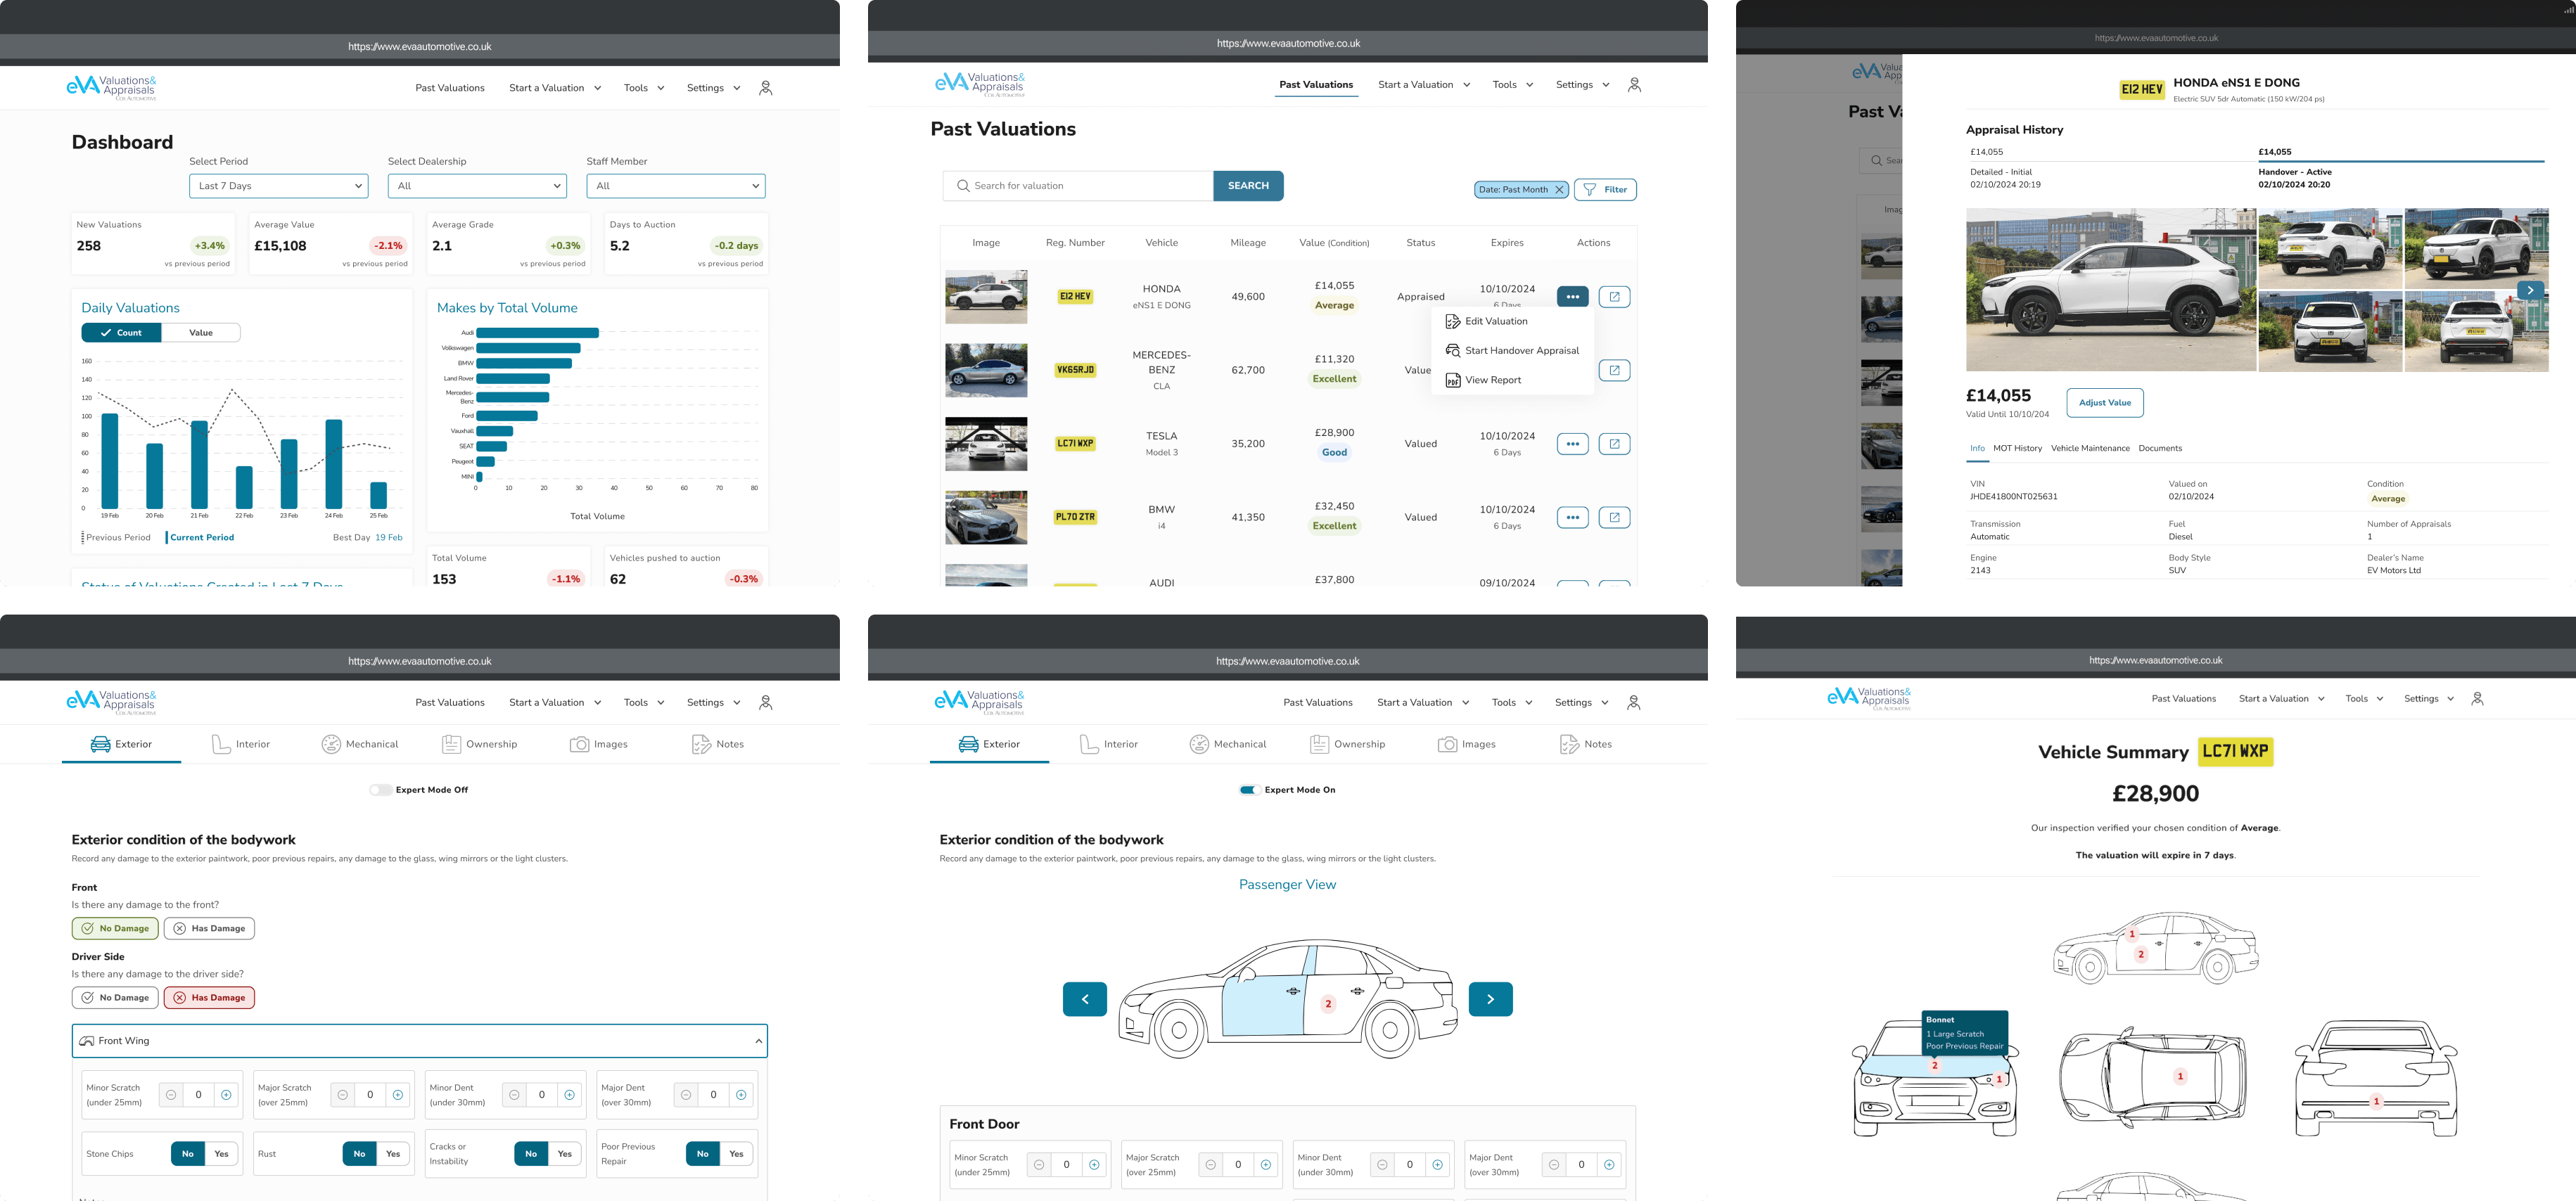Viewport: 2576px width, 1201px height.
Task: Open the Mechanical tab in the Expert Mode On screen
Action: pyautogui.click(x=1228, y=745)
